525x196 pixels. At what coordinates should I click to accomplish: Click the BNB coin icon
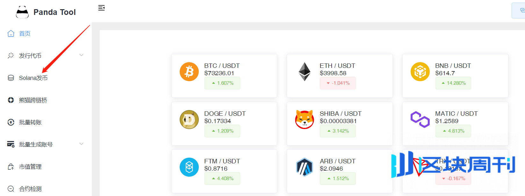(420, 72)
